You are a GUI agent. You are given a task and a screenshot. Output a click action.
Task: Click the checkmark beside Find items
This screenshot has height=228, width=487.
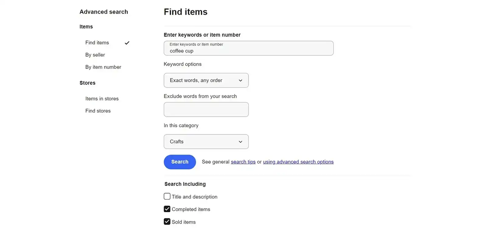pyautogui.click(x=127, y=43)
